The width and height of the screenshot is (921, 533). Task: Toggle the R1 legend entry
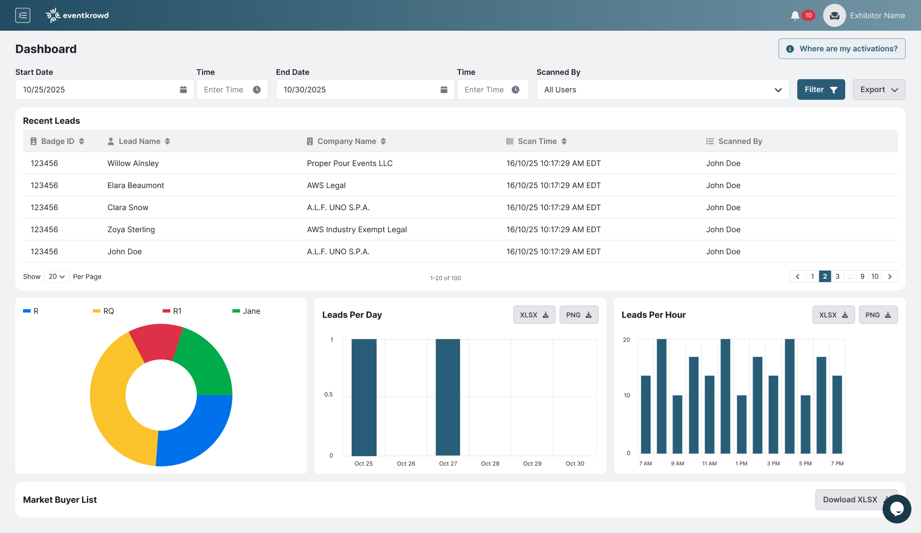click(x=172, y=311)
